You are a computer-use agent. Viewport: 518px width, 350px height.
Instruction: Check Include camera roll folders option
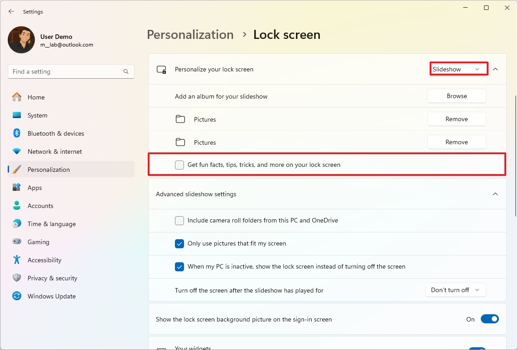[x=179, y=221]
